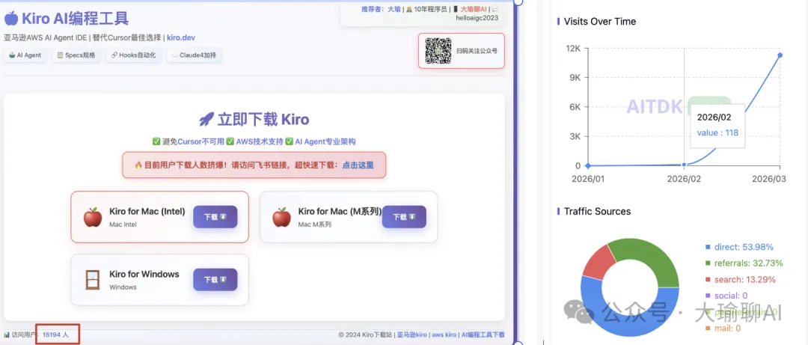This screenshot has width=808, height=345.
Task: Toggle the search: 13.29% legend entry
Action: [739, 279]
